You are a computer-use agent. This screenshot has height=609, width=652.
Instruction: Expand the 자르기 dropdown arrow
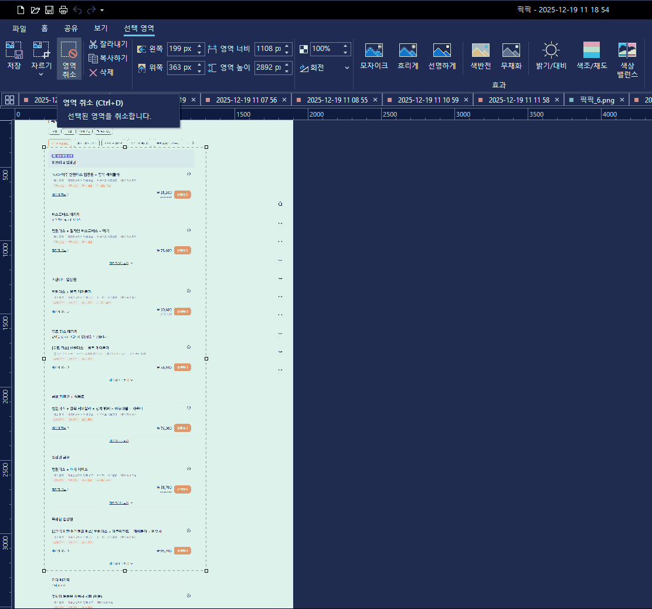click(x=41, y=74)
